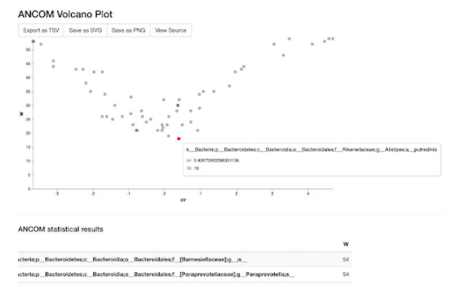
Task: Click the ANCOM Volcano Plot heading
Action: click(65, 14)
